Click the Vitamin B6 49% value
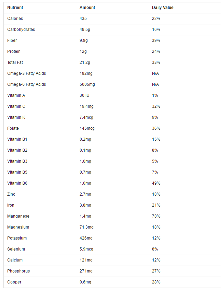This screenshot has width=224, height=290. tap(156, 183)
